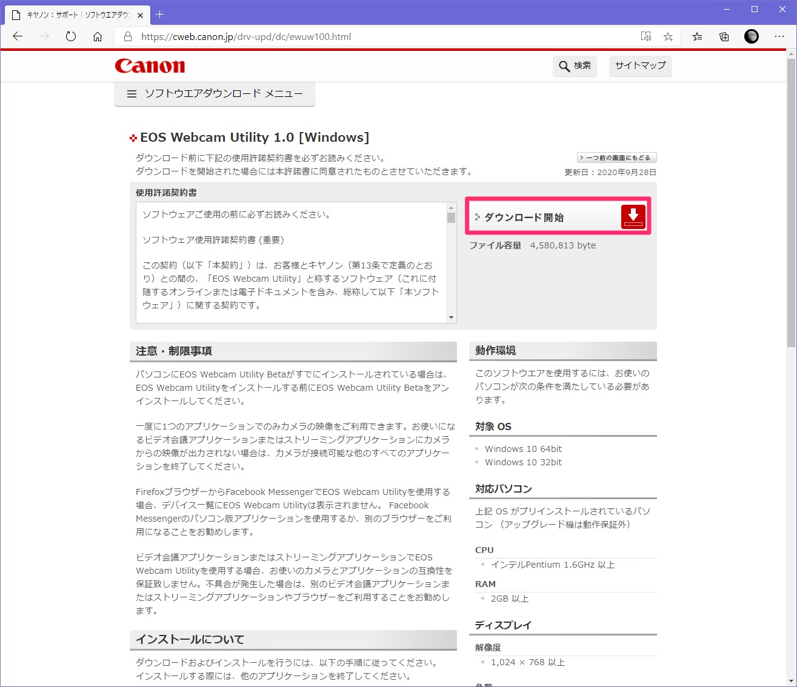Image resolution: width=797 pixels, height=687 pixels.
Task: Click the text Windows 10 64bit
Action: point(523,449)
